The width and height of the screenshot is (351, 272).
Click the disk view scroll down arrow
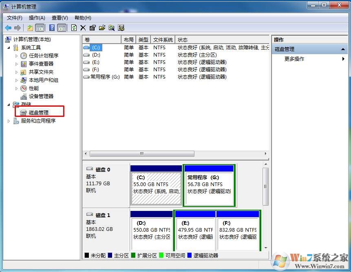coord(266,248)
